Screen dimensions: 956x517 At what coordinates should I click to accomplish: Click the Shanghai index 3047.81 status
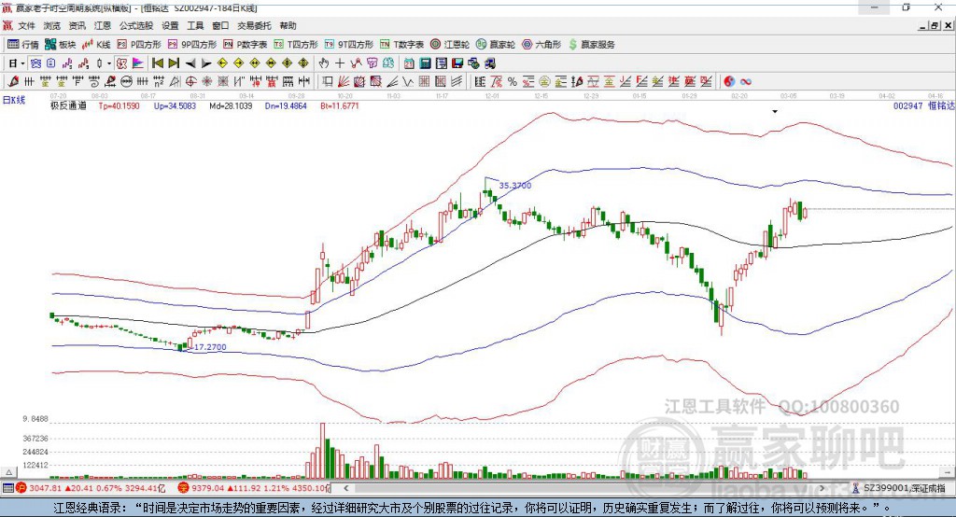click(x=91, y=488)
